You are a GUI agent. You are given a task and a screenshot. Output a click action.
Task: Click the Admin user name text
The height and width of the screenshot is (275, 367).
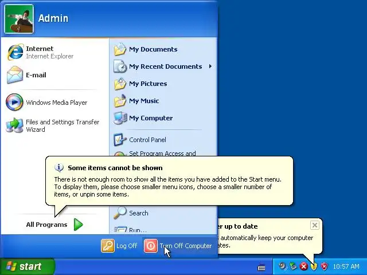point(53,18)
